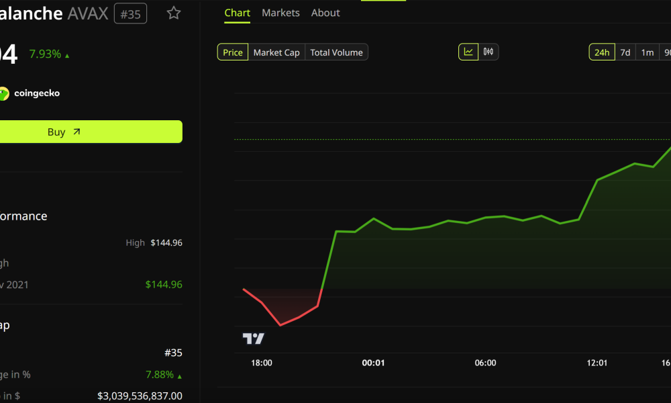Add Avalanche to favorites with the star icon

173,13
